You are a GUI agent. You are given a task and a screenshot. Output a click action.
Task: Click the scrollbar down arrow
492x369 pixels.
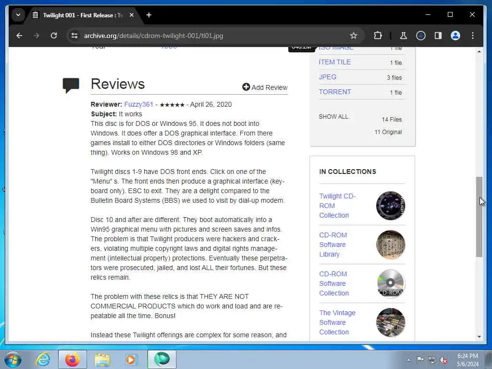pos(479,337)
